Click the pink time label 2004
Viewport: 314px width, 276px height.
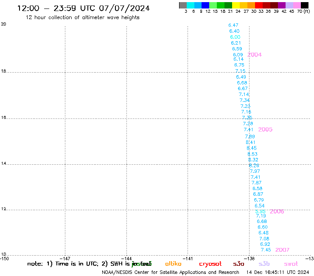255,55
